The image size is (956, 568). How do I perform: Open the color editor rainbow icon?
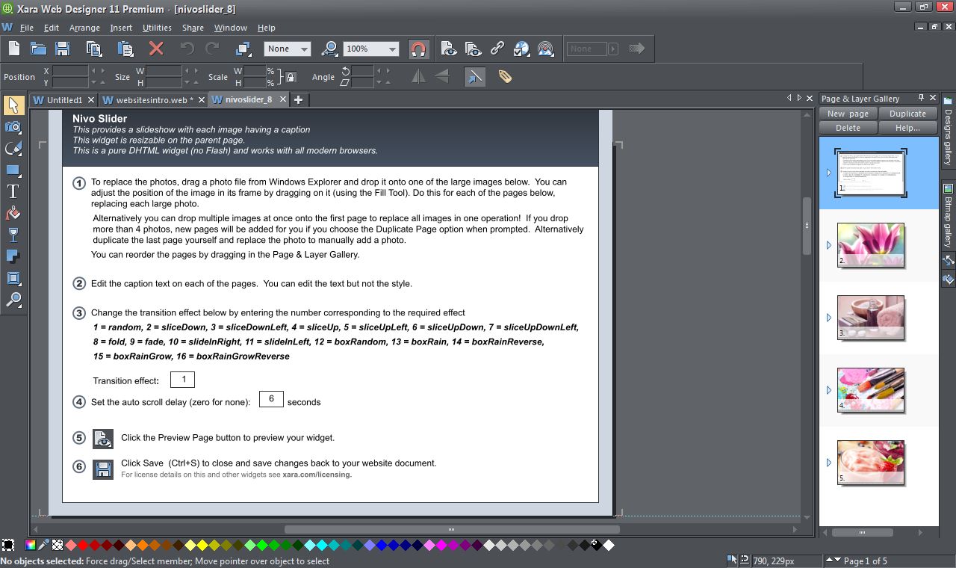[x=31, y=546]
